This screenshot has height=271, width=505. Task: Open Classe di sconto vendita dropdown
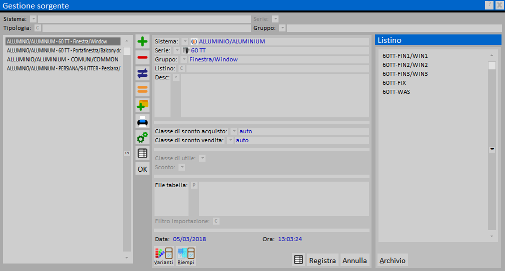[230, 140]
